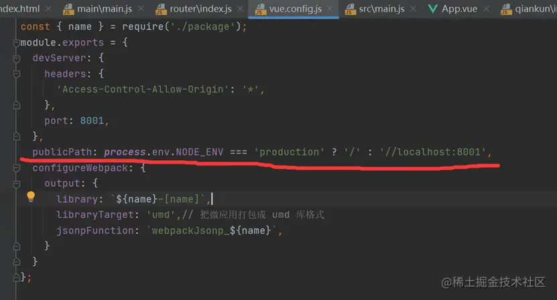Close the vue.config.js tab
This screenshot has height=300, width=557.
330,8
